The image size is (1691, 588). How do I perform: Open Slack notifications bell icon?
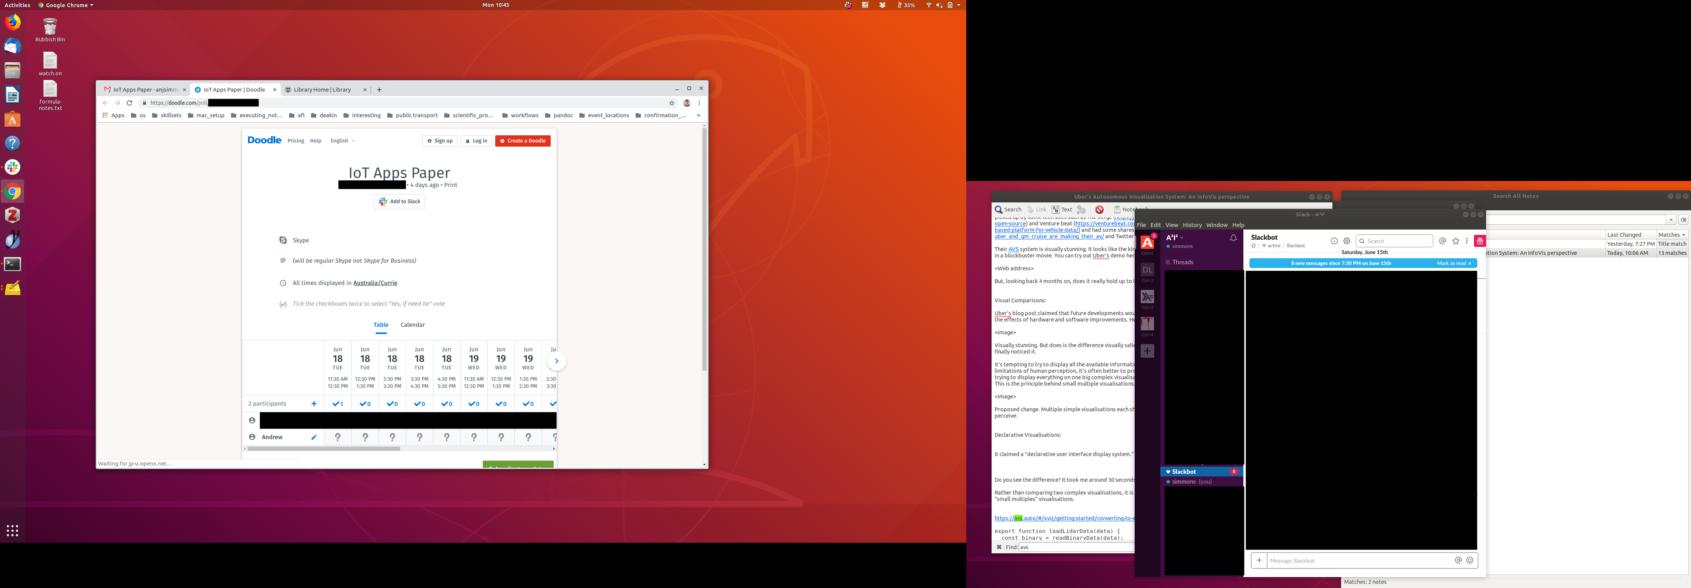(1233, 238)
